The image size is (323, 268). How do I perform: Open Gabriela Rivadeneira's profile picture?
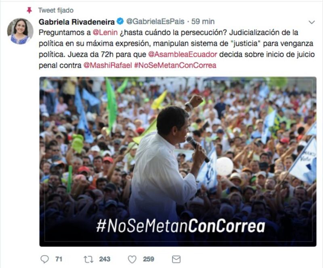(x=20, y=31)
